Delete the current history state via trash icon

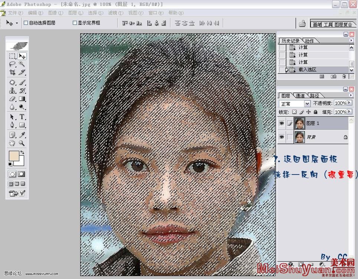click(x=344, y=77)
